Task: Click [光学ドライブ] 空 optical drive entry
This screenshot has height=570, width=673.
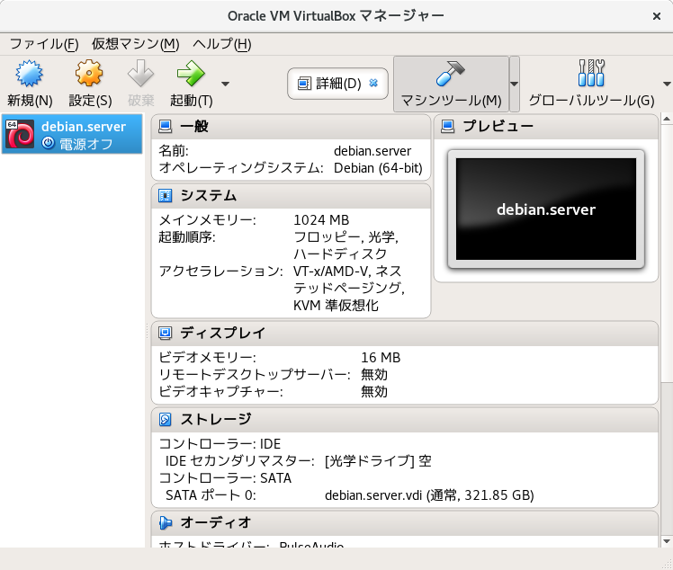Action: click(378, 461)
